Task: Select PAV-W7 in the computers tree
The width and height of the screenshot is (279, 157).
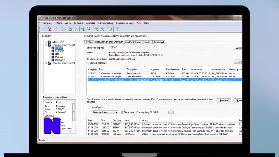Action: (x=59, y=57)
